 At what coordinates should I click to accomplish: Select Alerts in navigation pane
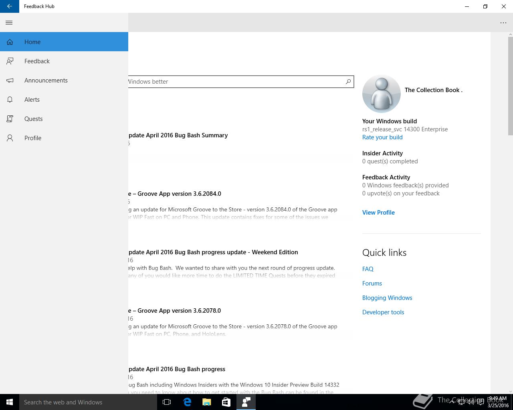(x=64, y=99)
